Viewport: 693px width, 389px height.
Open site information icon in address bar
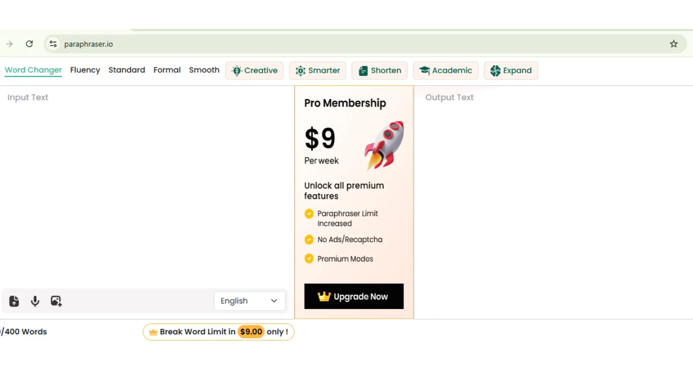[x=53, y=44]
